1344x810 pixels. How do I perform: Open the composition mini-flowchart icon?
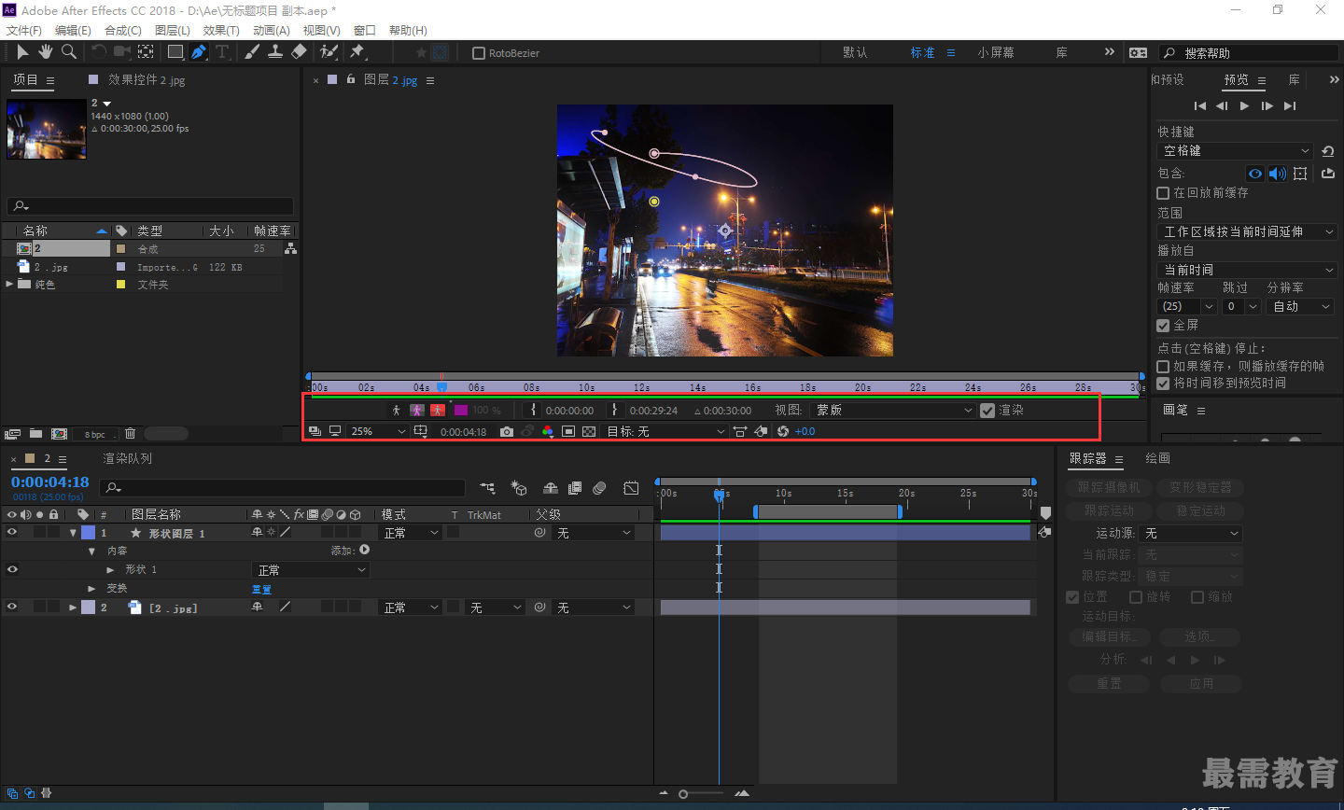(x=487, y=488)
